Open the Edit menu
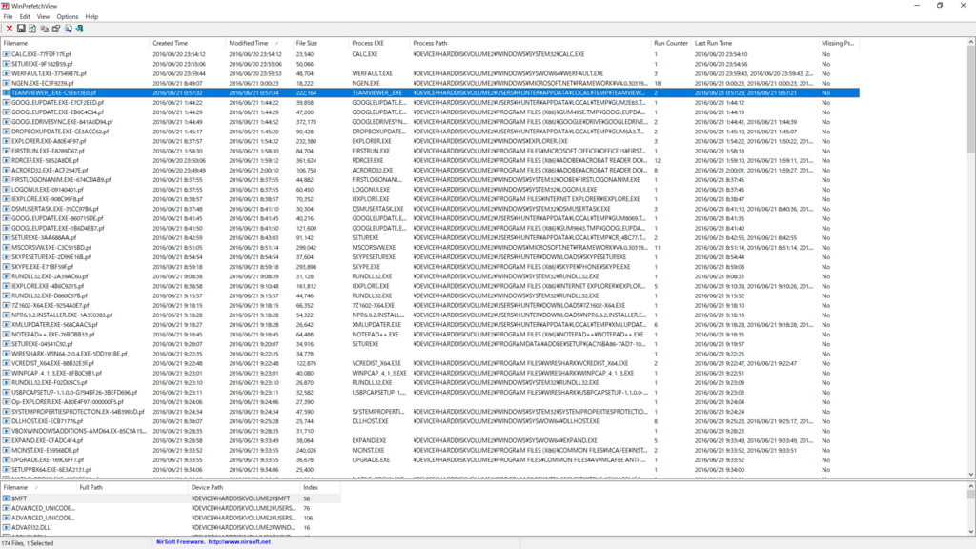The width and height of the screenshot is (976, 549). (25, 17)
